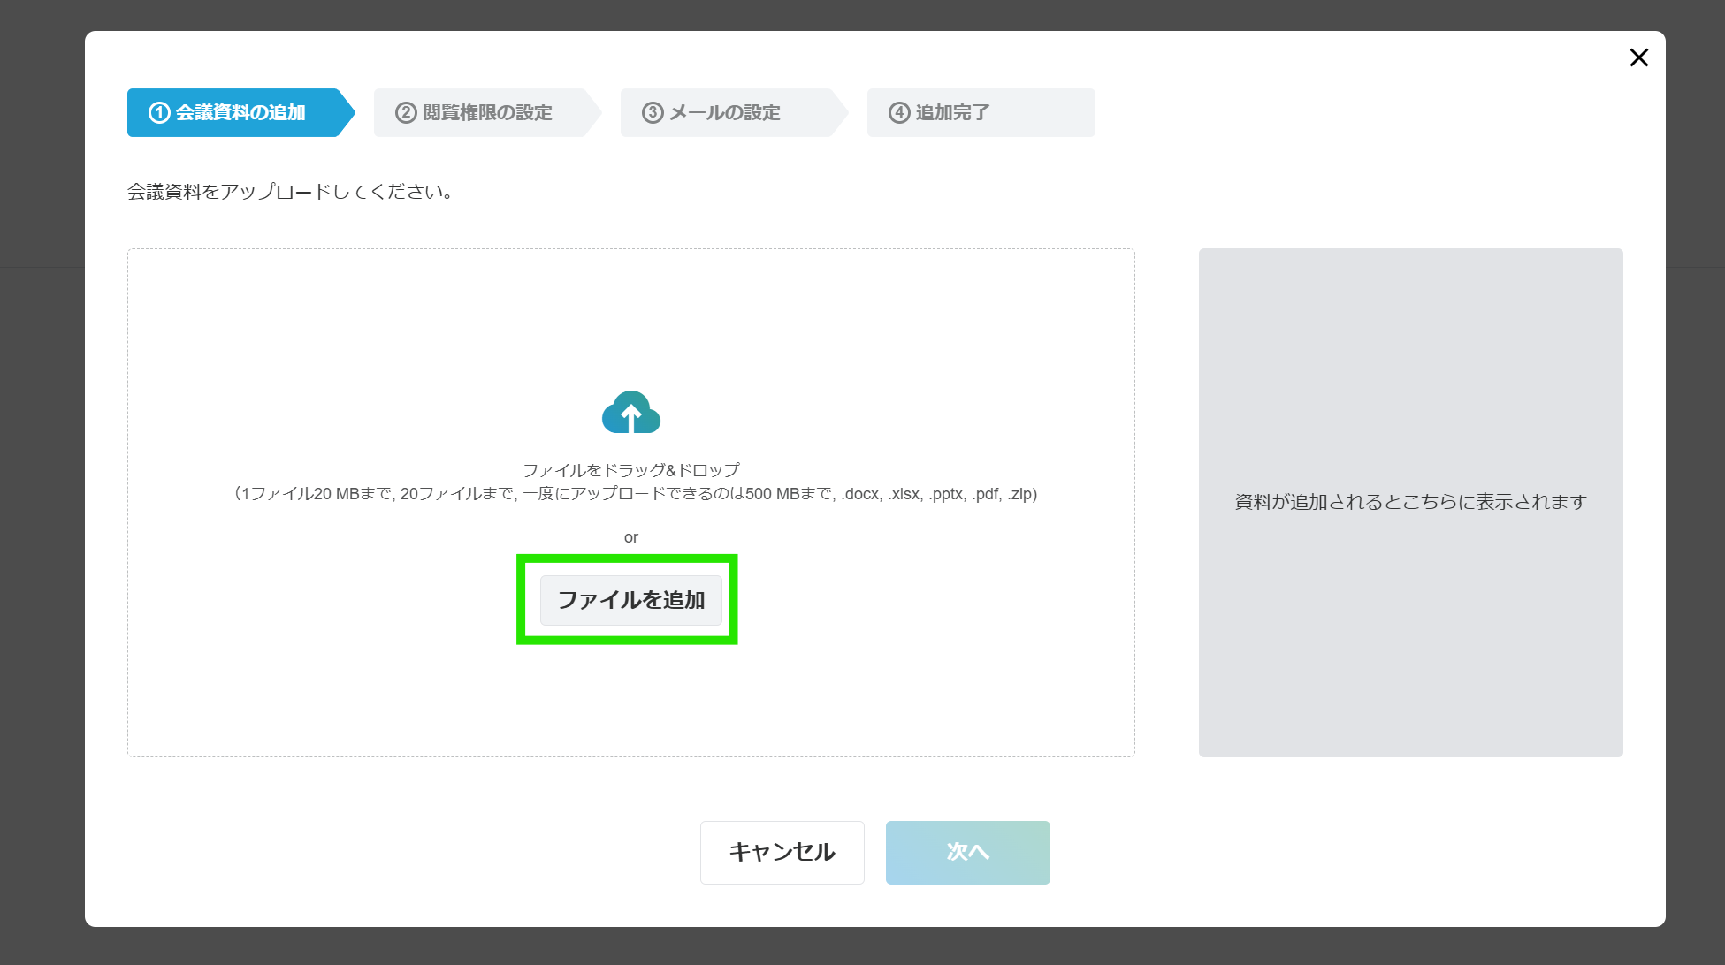This screenshot has width=1725, height=965.
Task: Close the upload dialog with the X
Action: [x=1638, y=57]
